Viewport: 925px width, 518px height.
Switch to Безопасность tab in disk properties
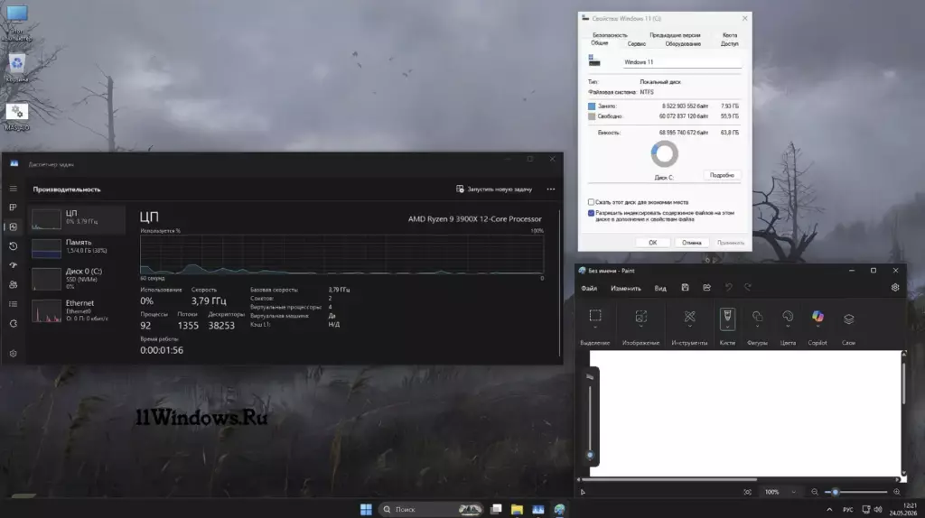point(610,35)
